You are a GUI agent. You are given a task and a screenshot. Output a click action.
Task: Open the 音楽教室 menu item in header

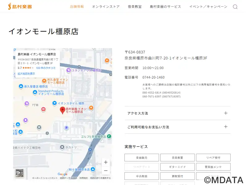(x=135, y=6)
